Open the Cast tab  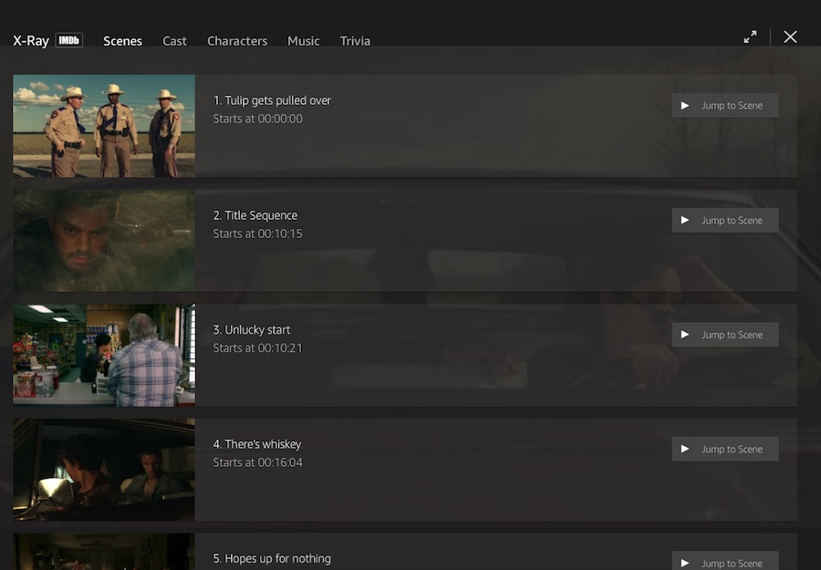click(x=174, y=41)
